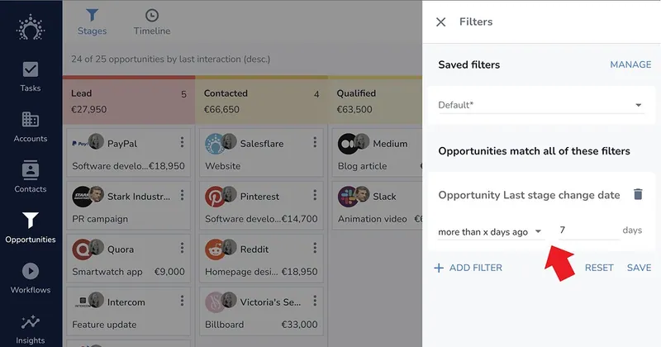This screenshot has height=347, width=661.
Task: Select the Lead stage column header
Action: [129, 100]
